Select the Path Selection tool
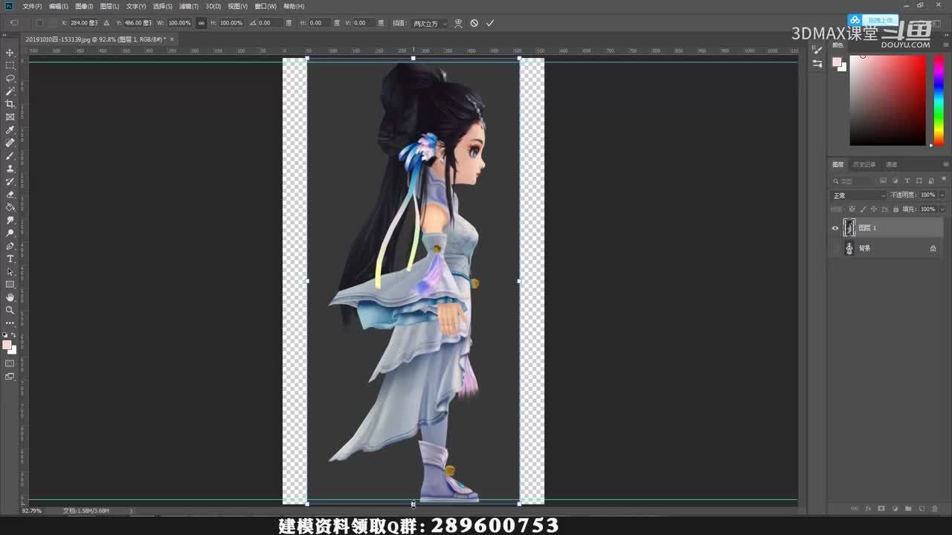 (x=10, y=271)
